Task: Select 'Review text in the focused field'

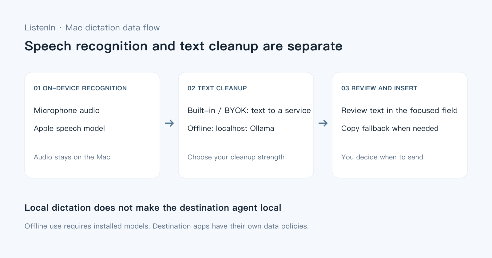Action: (399, 111)
